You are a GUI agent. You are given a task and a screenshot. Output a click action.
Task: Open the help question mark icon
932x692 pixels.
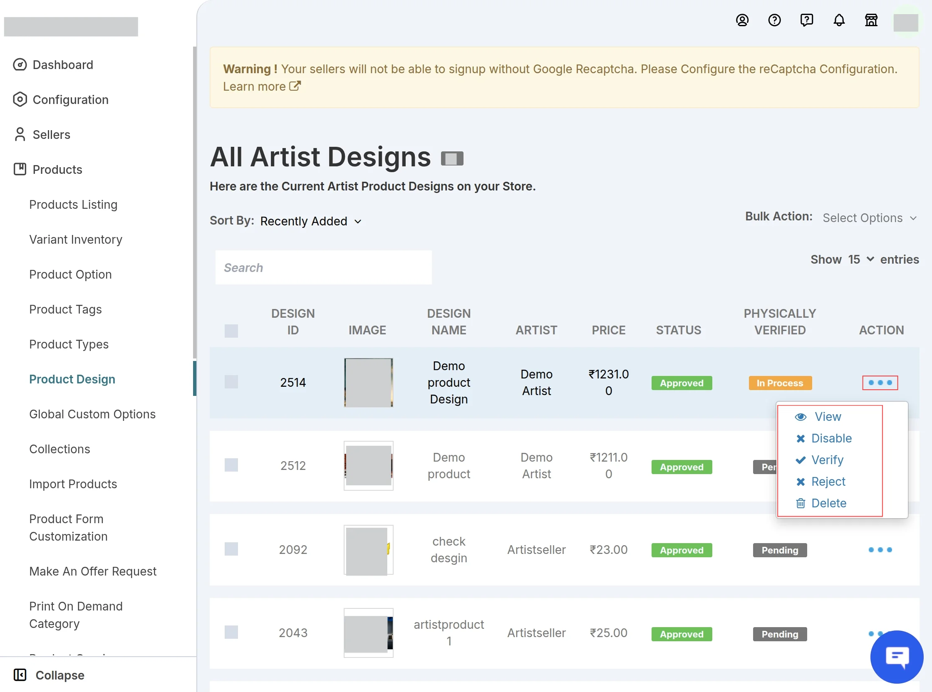(x=774, y=20)
